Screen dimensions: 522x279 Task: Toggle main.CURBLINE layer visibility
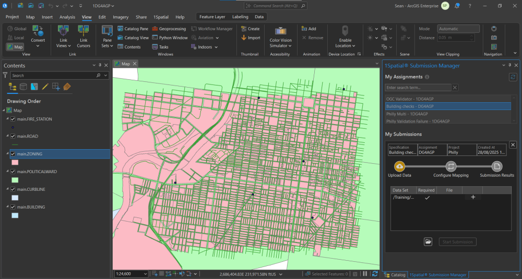coord(13,189)
